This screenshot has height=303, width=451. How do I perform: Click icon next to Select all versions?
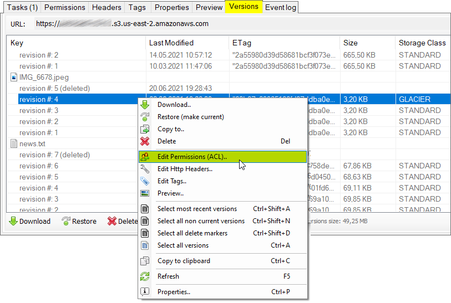tap(145, 245)
